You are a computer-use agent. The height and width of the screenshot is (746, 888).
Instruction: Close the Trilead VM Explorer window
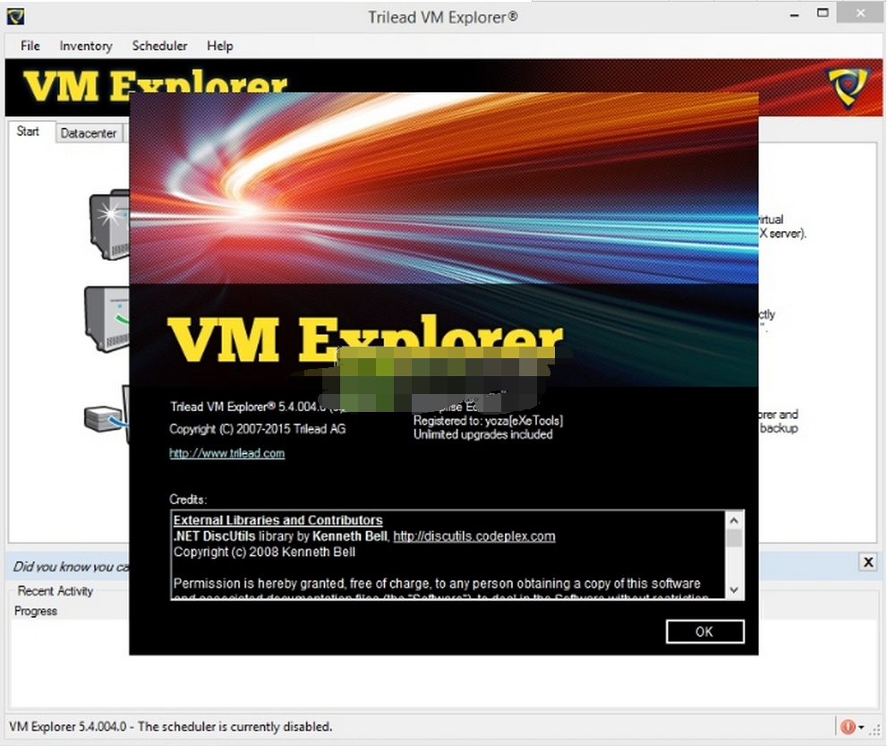pos(860,13)
